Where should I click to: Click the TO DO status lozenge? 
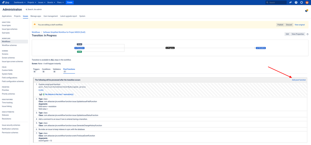tap(79, 44)
